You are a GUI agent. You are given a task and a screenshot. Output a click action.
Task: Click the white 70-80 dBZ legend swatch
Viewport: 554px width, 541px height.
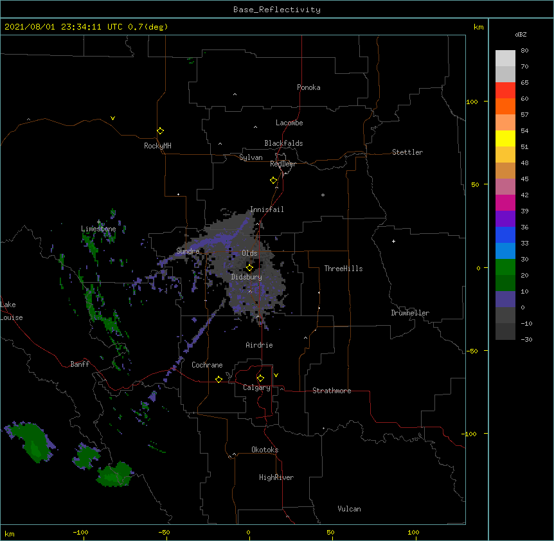click(x=505, y=58)
